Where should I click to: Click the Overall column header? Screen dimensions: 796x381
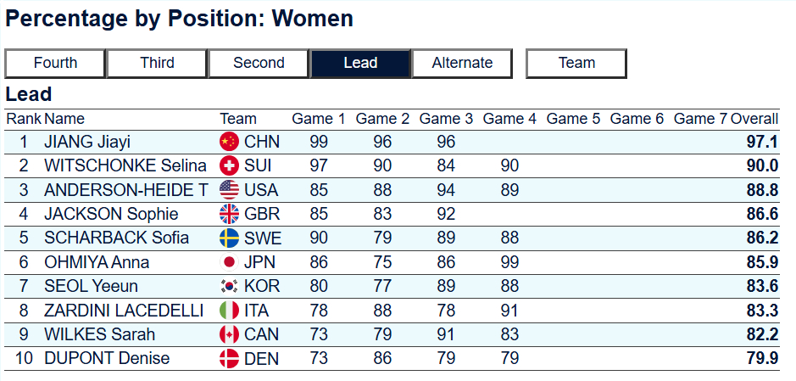(x=754, y=119)
